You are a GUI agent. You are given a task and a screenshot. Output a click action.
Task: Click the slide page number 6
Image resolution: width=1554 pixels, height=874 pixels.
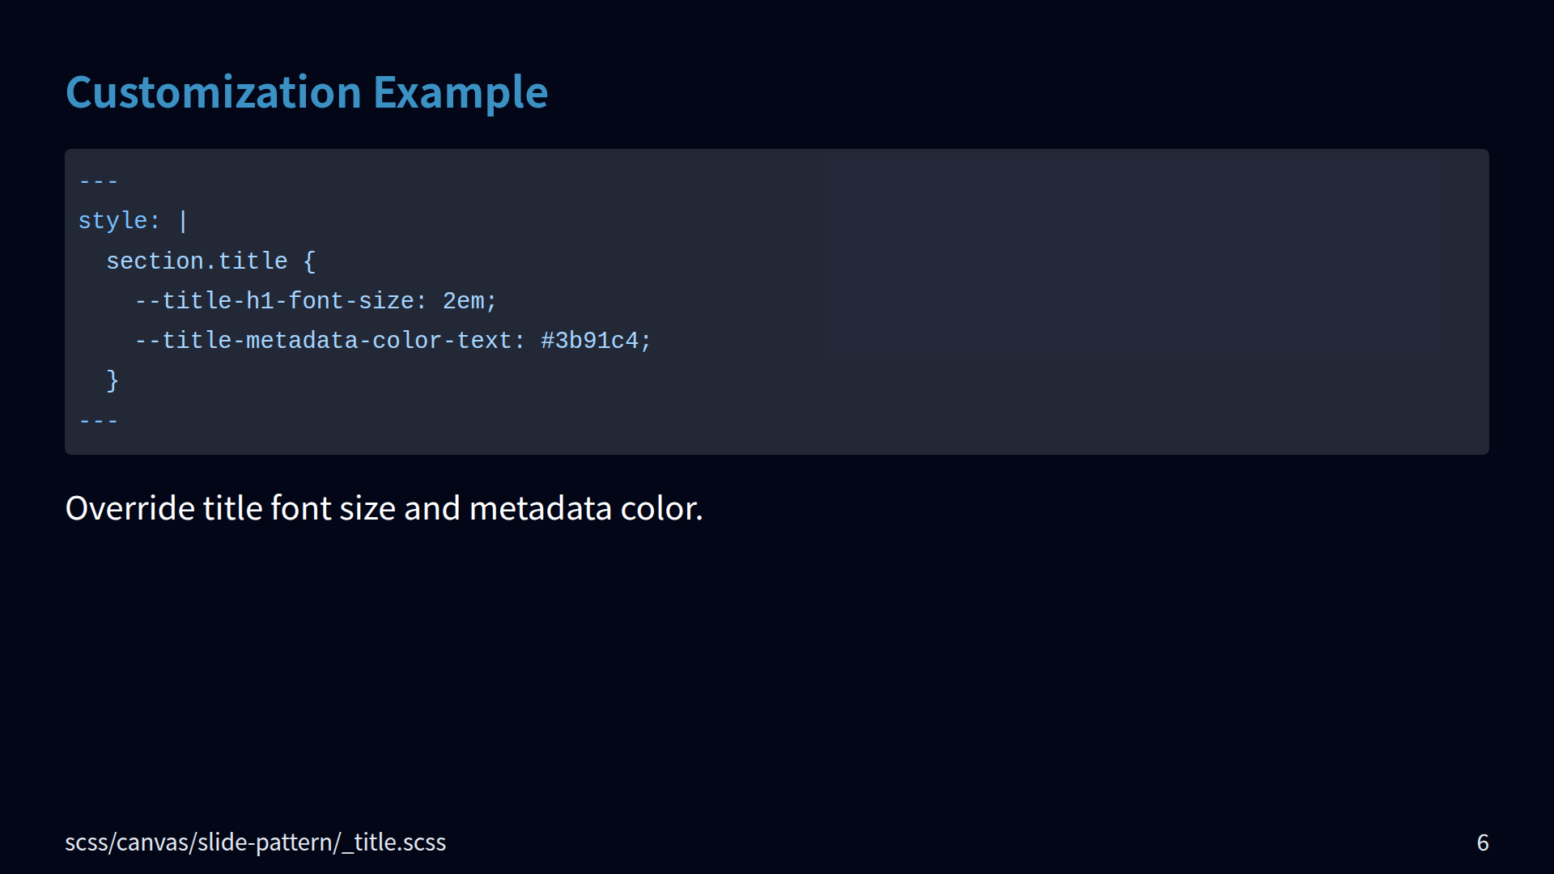coord(1482,842)
